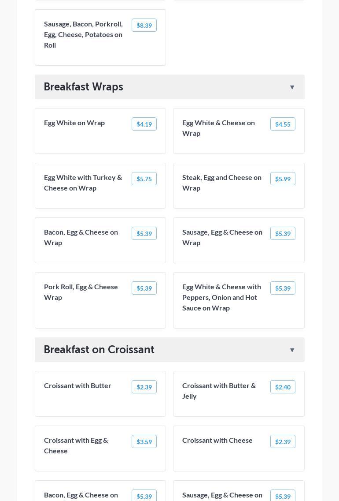339x501 pixels.
Task: Click the $8.39 price button
Action: 144,26
